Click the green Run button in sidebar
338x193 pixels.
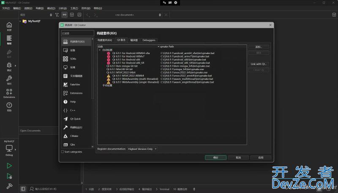[9, 166]
